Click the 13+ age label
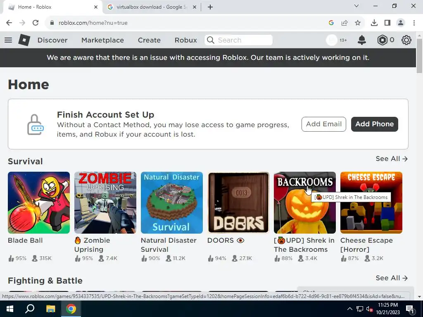 tap(343, 40)
